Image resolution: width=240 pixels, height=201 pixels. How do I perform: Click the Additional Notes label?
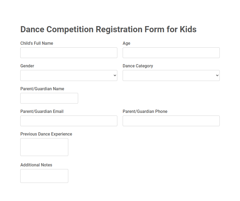point(36,165)
